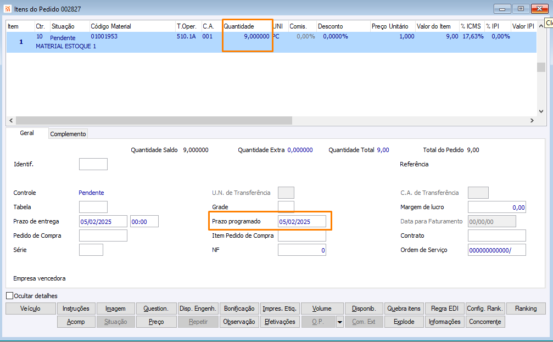Open the Question. button

[x=156, y=309]
